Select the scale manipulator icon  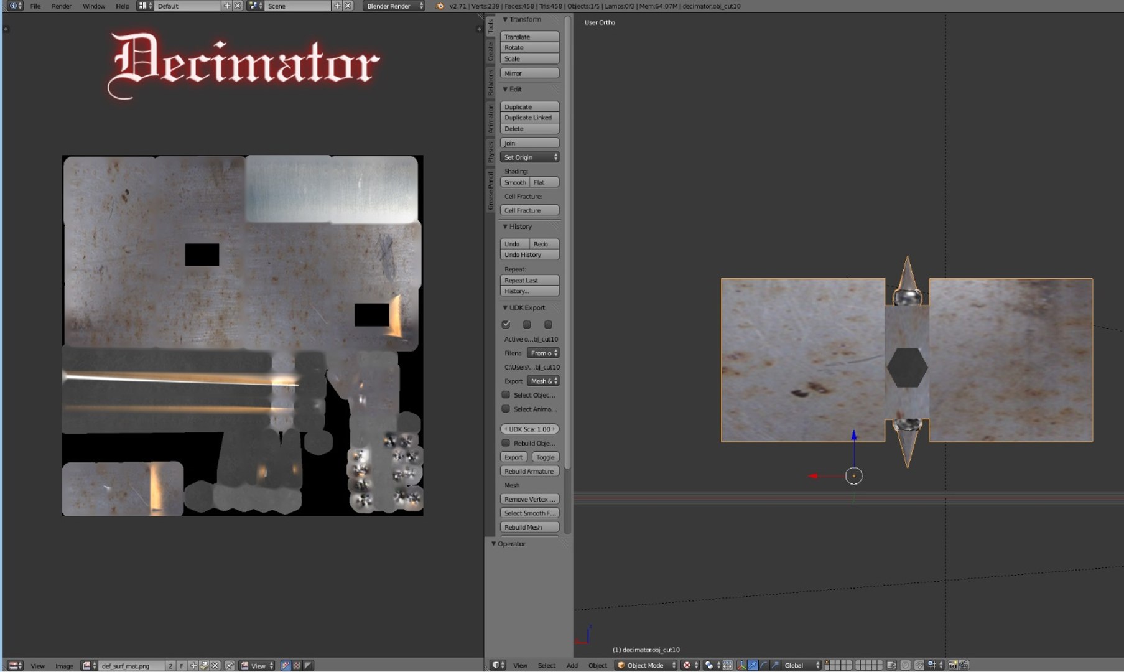pos(775,665)
